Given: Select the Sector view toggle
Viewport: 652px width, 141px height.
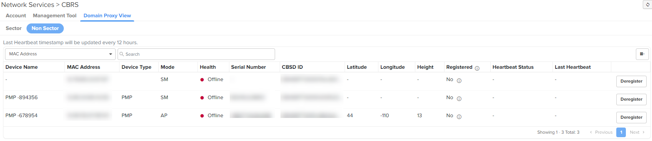Looking at the screenshot, I should point(13,28).
